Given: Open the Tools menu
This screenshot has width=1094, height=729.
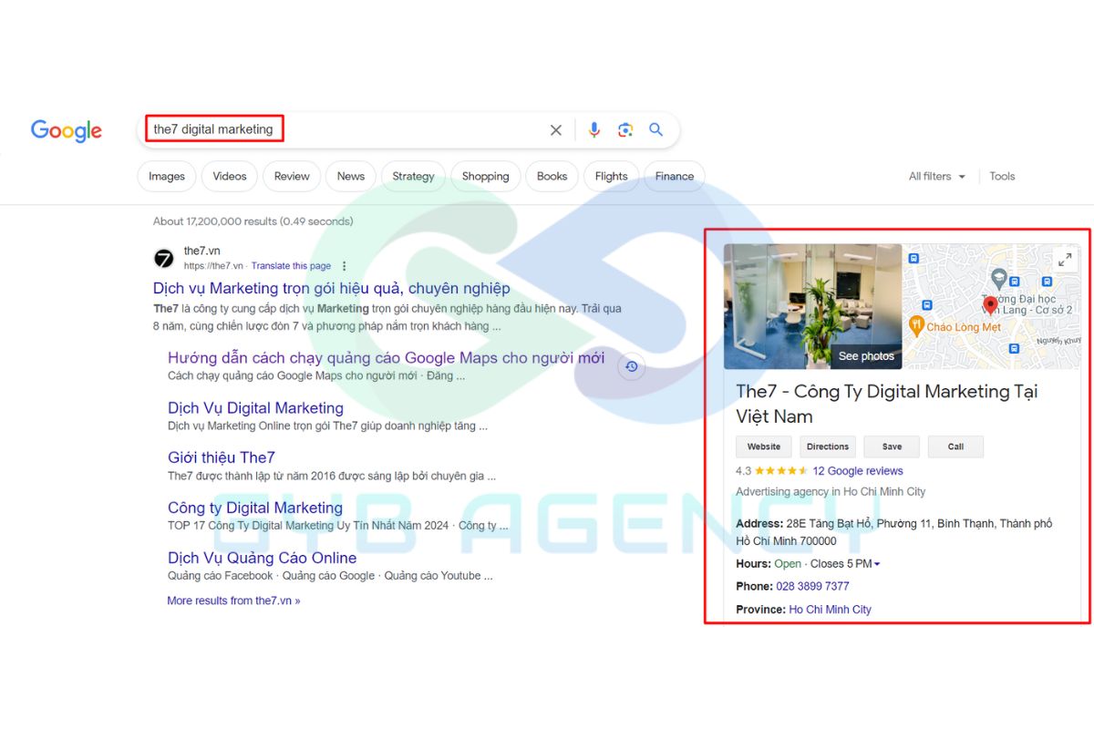Looking at the screenshot, I should tap(1002, 177).
